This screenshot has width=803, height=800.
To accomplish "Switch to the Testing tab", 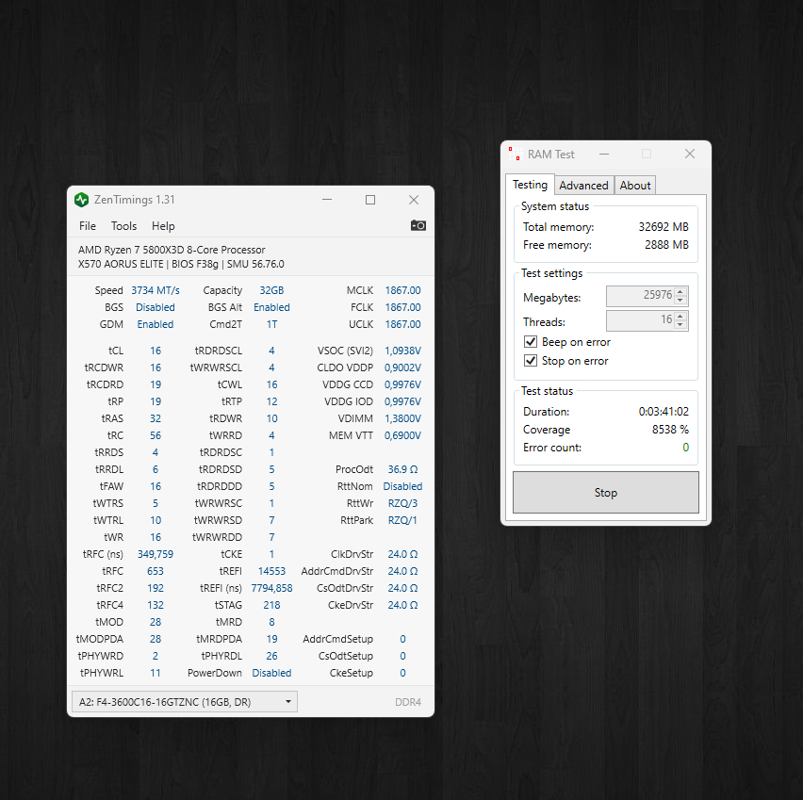I will click(530, 185).
